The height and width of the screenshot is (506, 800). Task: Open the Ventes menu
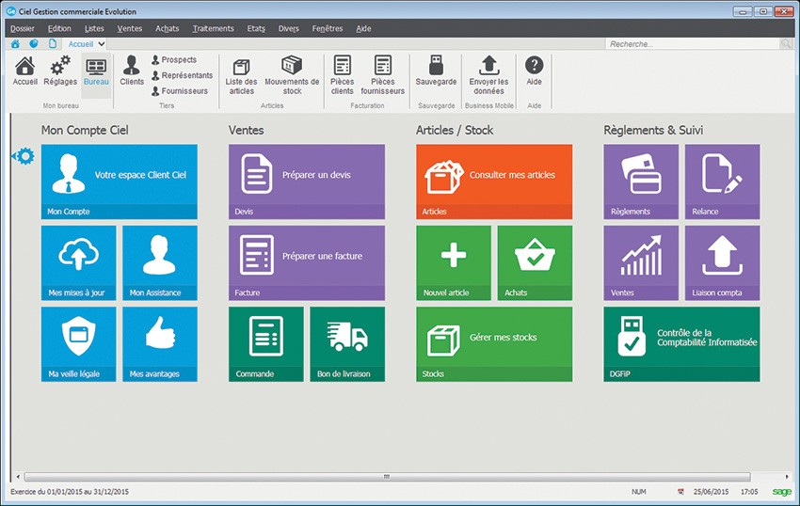pyautogui.click(x=130, y=28)
